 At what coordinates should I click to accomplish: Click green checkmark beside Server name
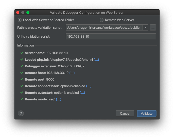coord(22,53)
